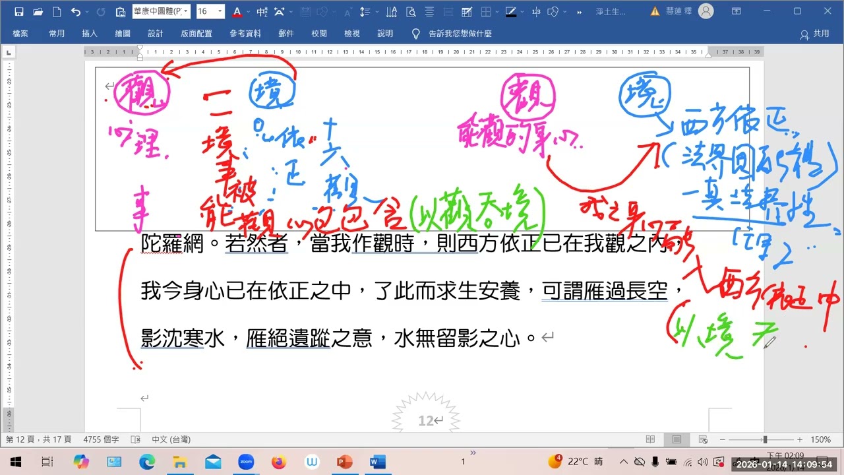Show more quick access toolbar commands
844x475 pixels.
[x=580, y=11]
